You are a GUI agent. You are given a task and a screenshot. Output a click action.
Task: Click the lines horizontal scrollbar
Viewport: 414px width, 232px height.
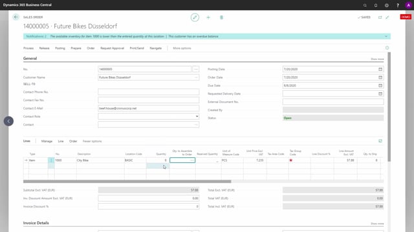coord(127,182)
